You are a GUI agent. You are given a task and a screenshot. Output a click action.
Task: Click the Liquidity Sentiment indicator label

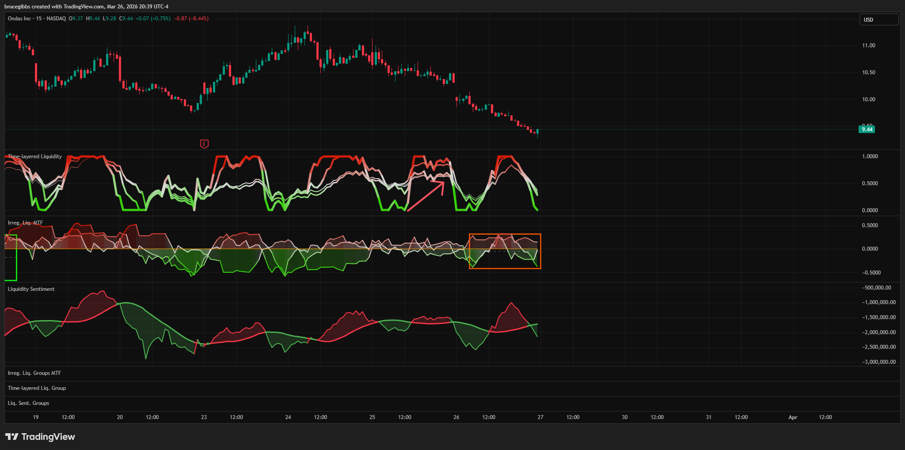31,289
